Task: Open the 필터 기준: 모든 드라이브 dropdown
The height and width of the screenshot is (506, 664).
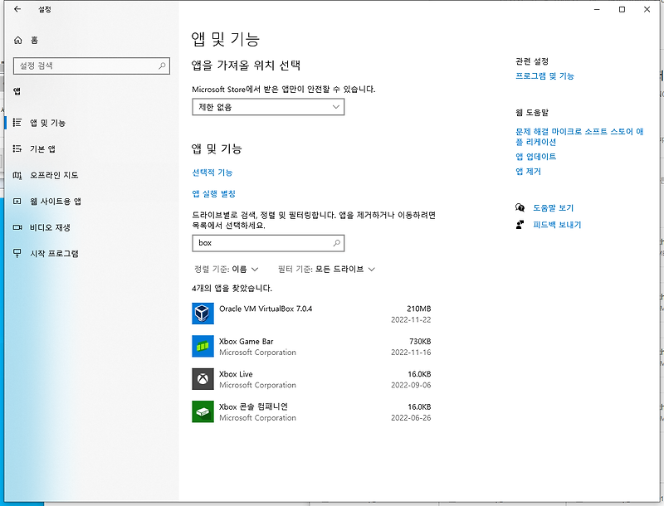Action: point(326,269)
